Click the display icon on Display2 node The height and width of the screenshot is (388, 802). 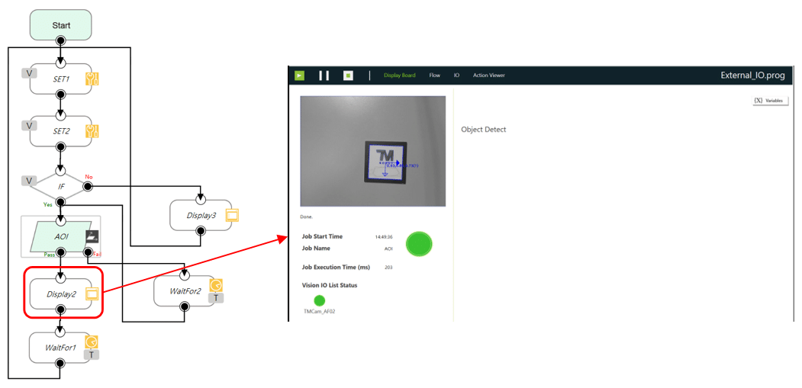92,293
